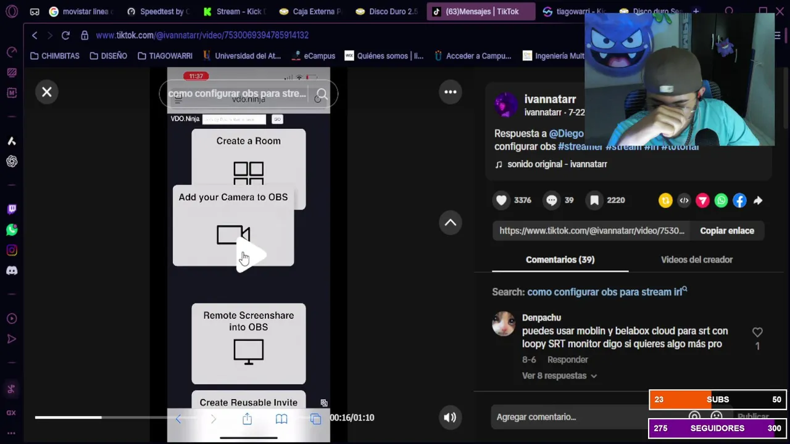The height and width of the screenshot is (444, 790).
Task: Open GX settings sidebar icon
Action: click(12, 413)
